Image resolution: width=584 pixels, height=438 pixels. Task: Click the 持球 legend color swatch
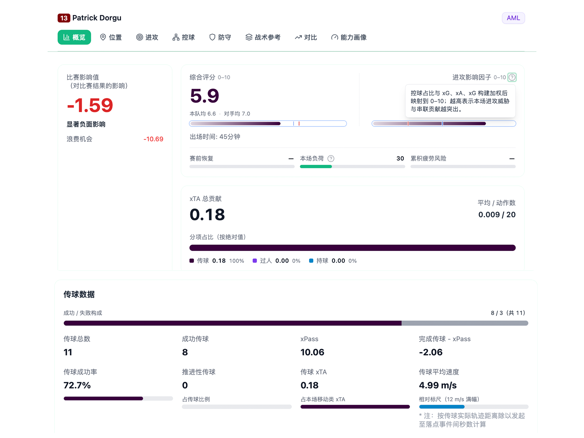coord(311,261)
